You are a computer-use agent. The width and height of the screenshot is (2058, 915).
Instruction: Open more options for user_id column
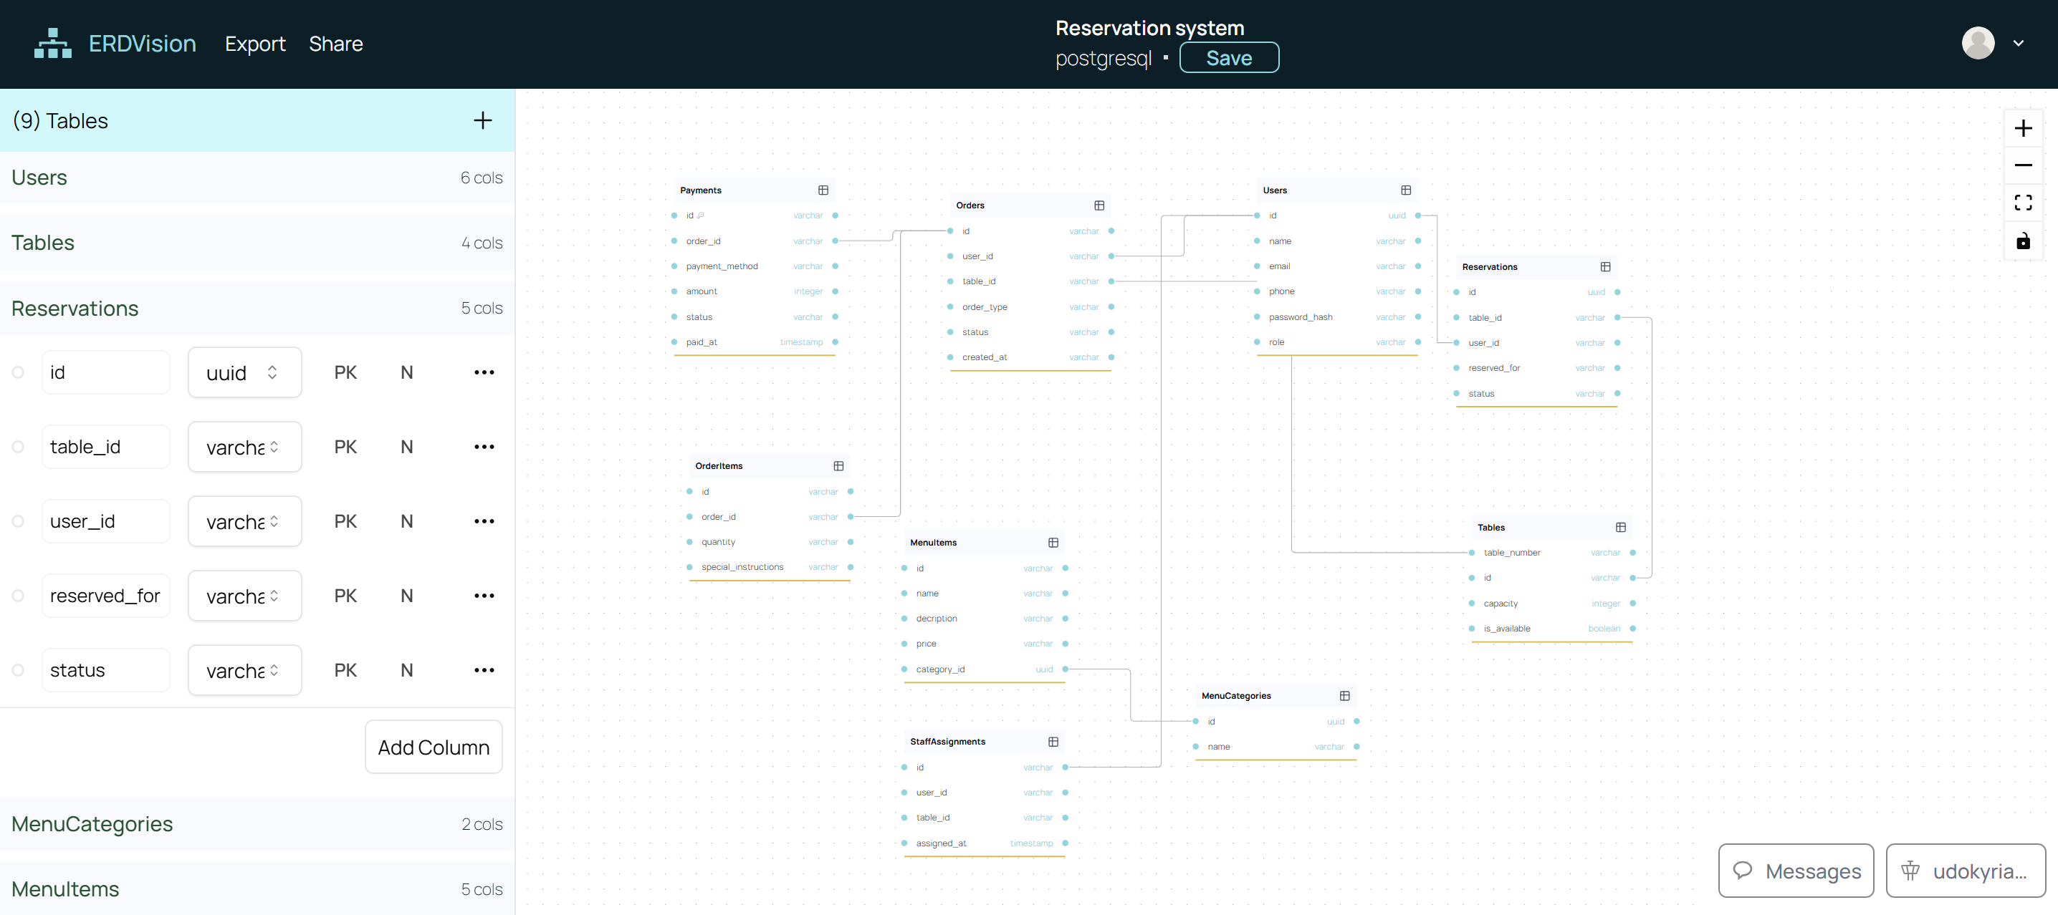tap(484, 521)
